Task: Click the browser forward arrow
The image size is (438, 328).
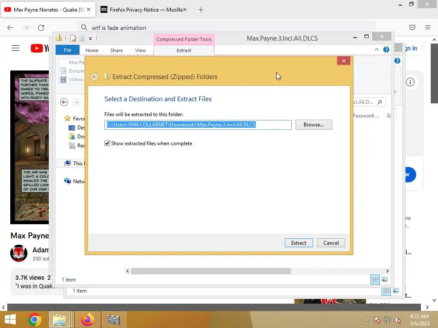Action: pos(26,27)
